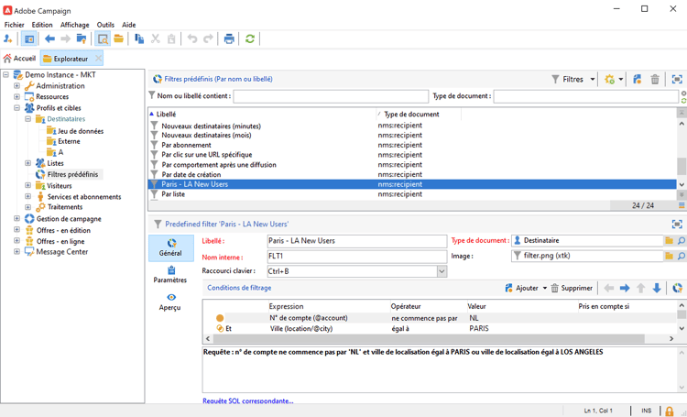
Task: Click folder icon next to Type de document
Action: (669, 241)
